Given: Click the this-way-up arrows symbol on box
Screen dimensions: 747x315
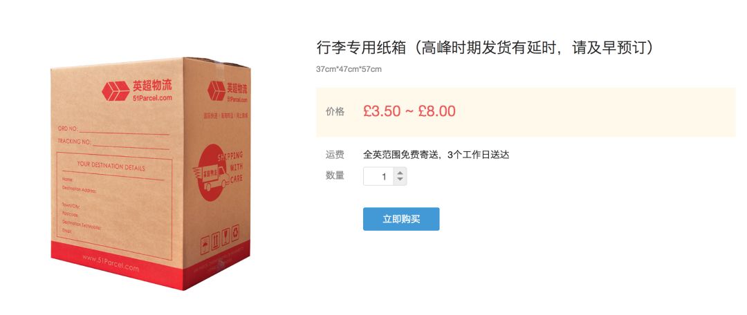Looking at the screenshot, I should [x=215, y=240].
